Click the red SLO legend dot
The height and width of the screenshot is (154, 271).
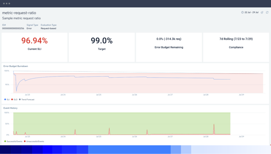tap(12, 99)
